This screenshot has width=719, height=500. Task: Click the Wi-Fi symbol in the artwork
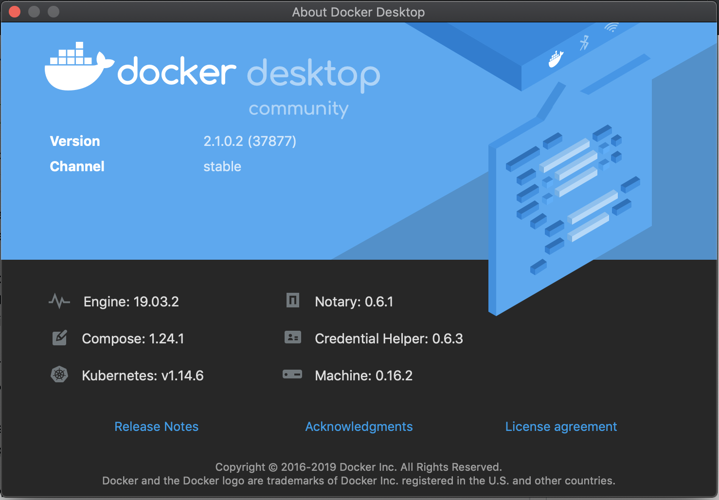[x=612, y=28]
